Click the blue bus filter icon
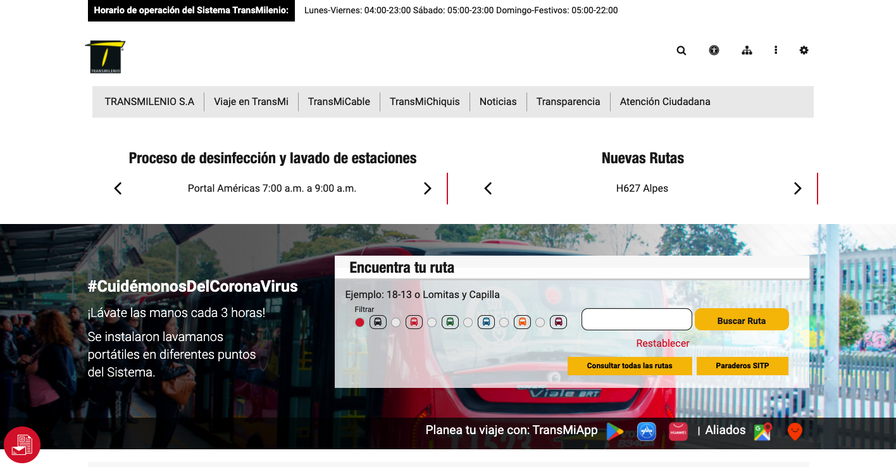 [486, 322]
